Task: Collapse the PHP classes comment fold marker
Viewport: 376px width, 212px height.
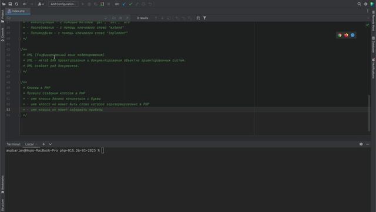Action: [x=19, y=82]
